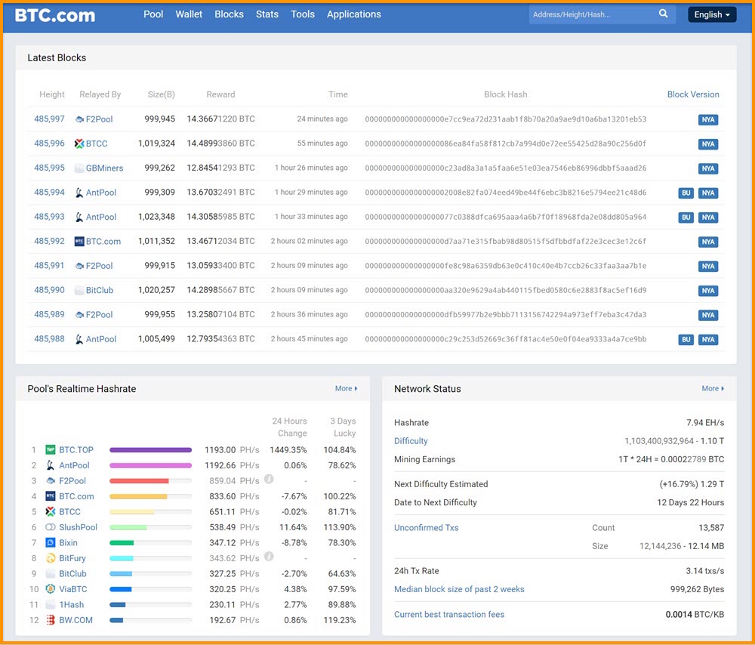The width and height of the screenshot is (755, 645).
Task: Open the English language dropdown
Action: coord(712,14)
